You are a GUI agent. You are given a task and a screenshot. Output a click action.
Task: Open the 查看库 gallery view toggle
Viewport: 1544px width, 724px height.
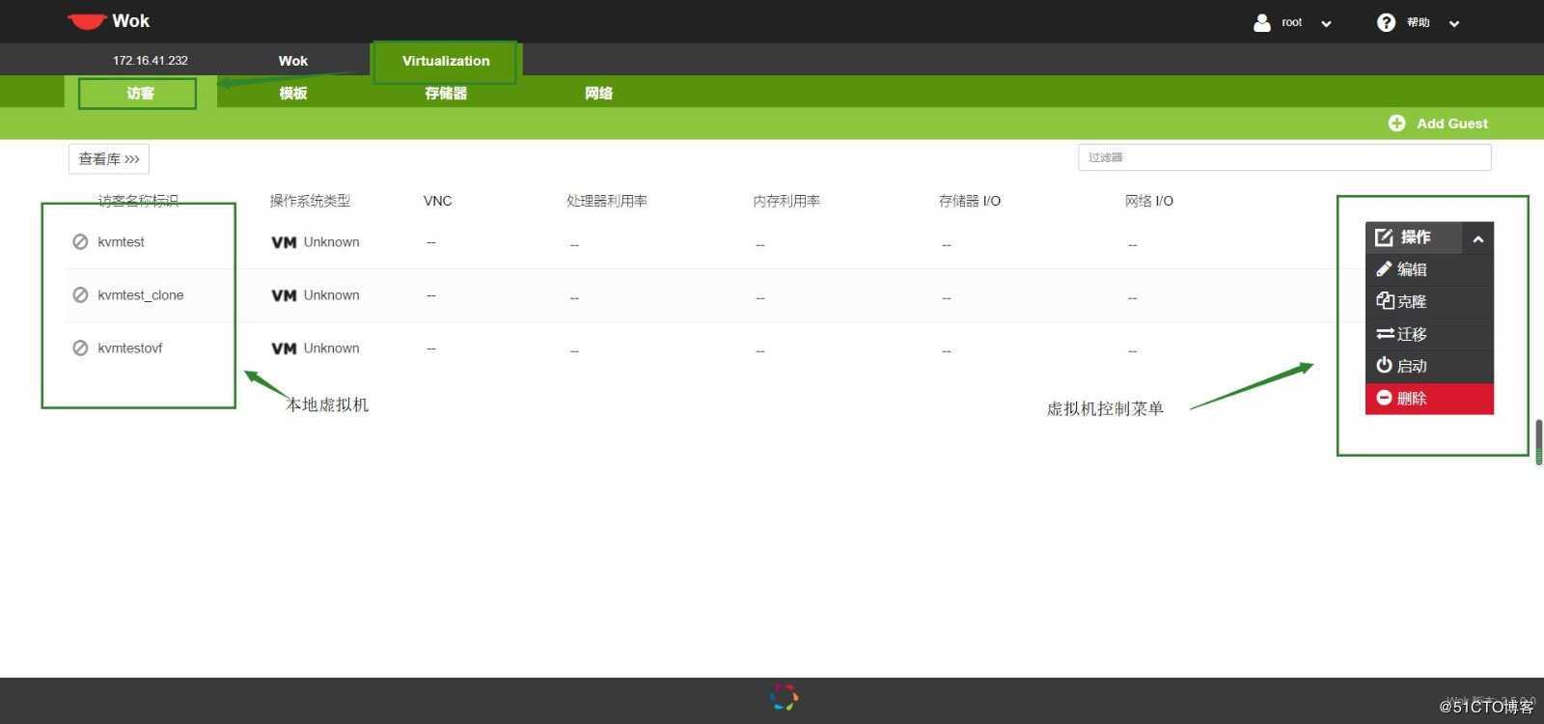click(108, 158)
